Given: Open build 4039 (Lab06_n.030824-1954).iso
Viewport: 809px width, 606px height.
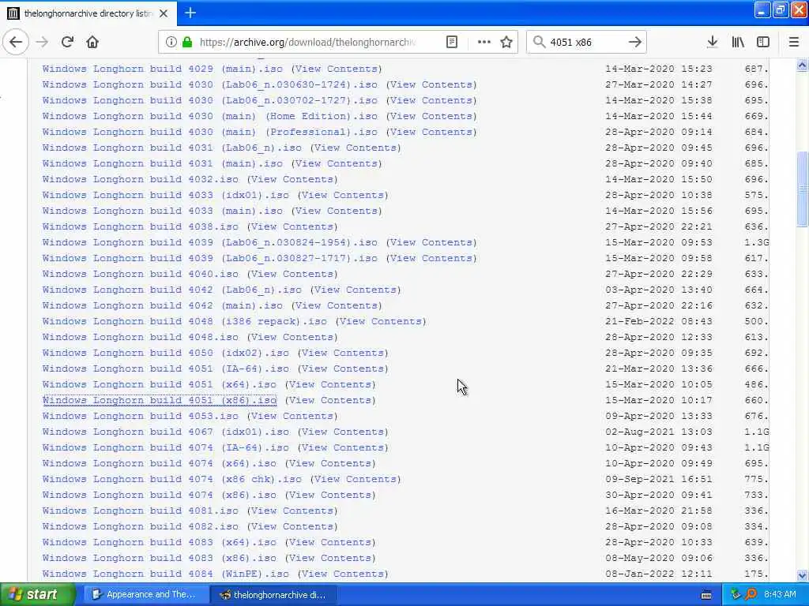Looking at the screenshot, I should pyautogui.click(x=210, y=243).
